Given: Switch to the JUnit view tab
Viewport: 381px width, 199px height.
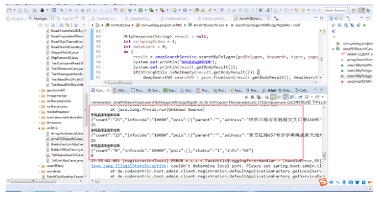Looking at the screenshot, I should pyautogui.click(x=269, y=90).
